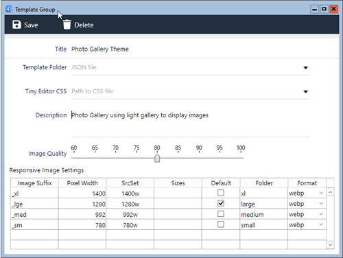Image resolution: width=343 pixels, height=258 pixels.
Task: Click the Sizes column header
Action: coord(178,183)
